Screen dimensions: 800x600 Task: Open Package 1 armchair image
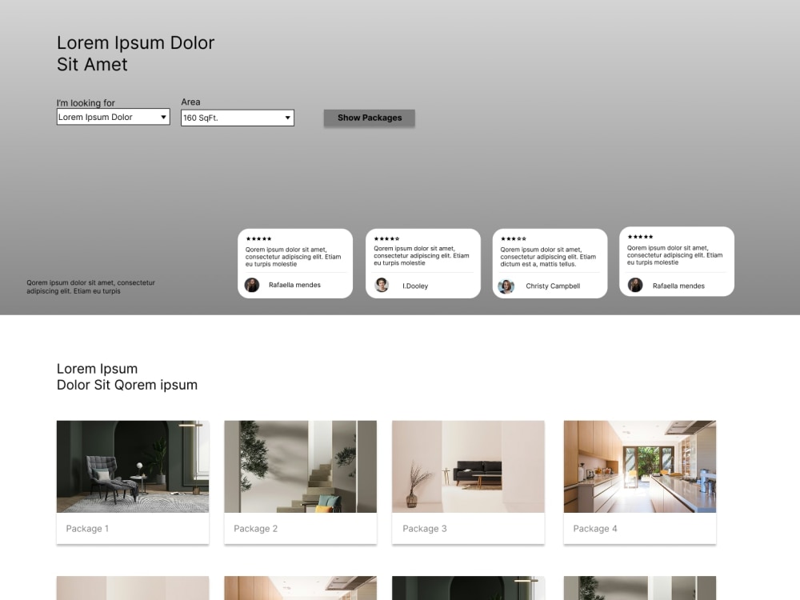coord(133,466)
